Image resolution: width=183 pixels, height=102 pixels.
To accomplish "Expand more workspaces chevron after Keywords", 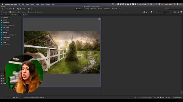I will [x=120, y=9].
